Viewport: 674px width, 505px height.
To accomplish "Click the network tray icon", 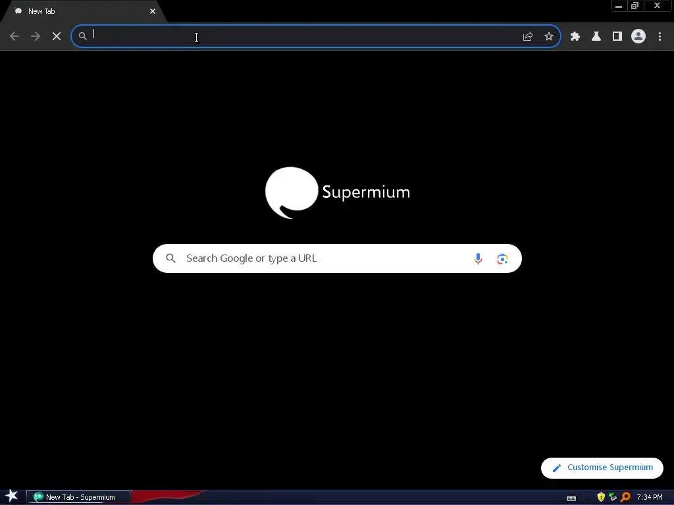I will pos(613,497).
